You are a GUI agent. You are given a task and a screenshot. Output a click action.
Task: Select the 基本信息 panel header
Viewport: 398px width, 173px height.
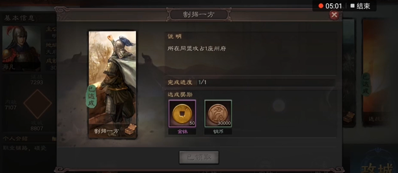click(19, 18)
